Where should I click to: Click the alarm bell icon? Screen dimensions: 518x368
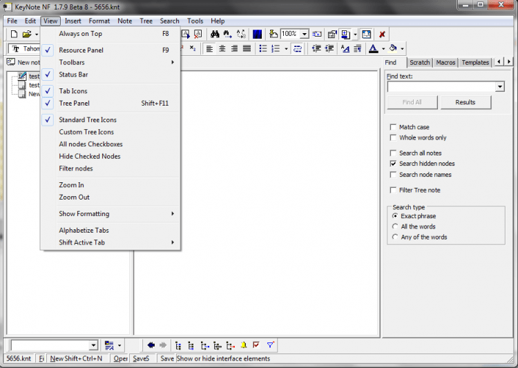(x=244, y=345)
